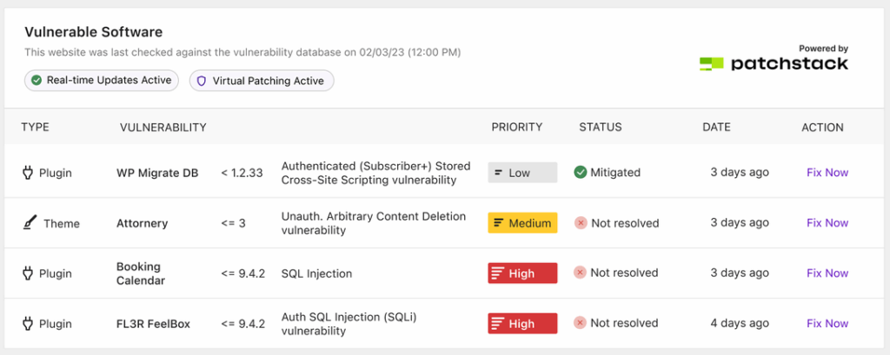The width and height of the screenshot is (890, 355).
Task: Click the plug icon in the FL3R FeelBox row
Action: pos(28,324)
